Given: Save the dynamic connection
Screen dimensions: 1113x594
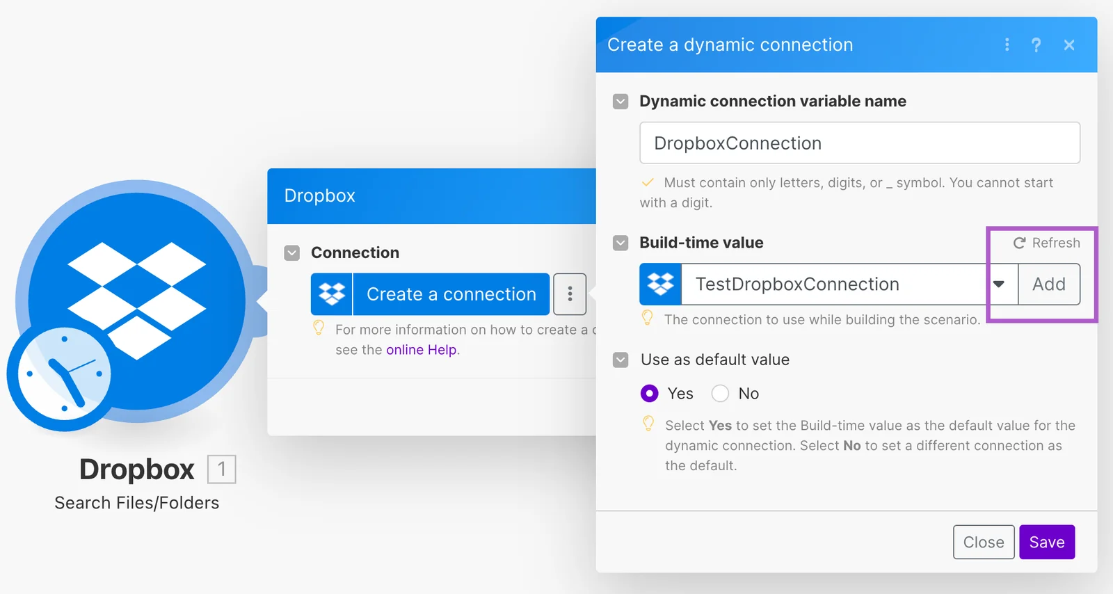Looking at the screenshot, I should tap(1047, 542).
